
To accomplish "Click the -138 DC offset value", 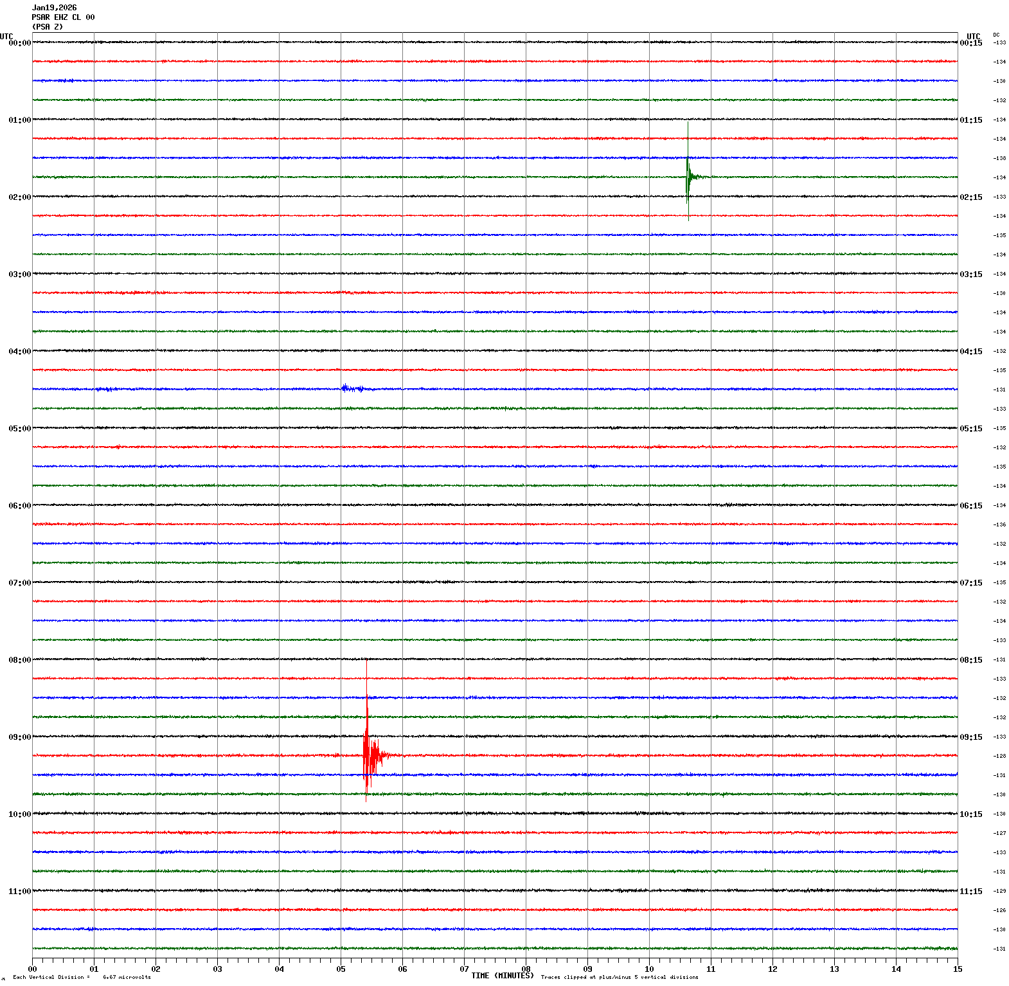I will [999, 158].
